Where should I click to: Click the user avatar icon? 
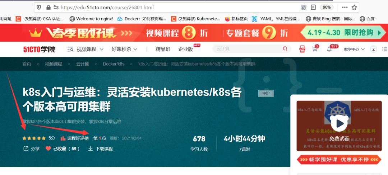373,49
